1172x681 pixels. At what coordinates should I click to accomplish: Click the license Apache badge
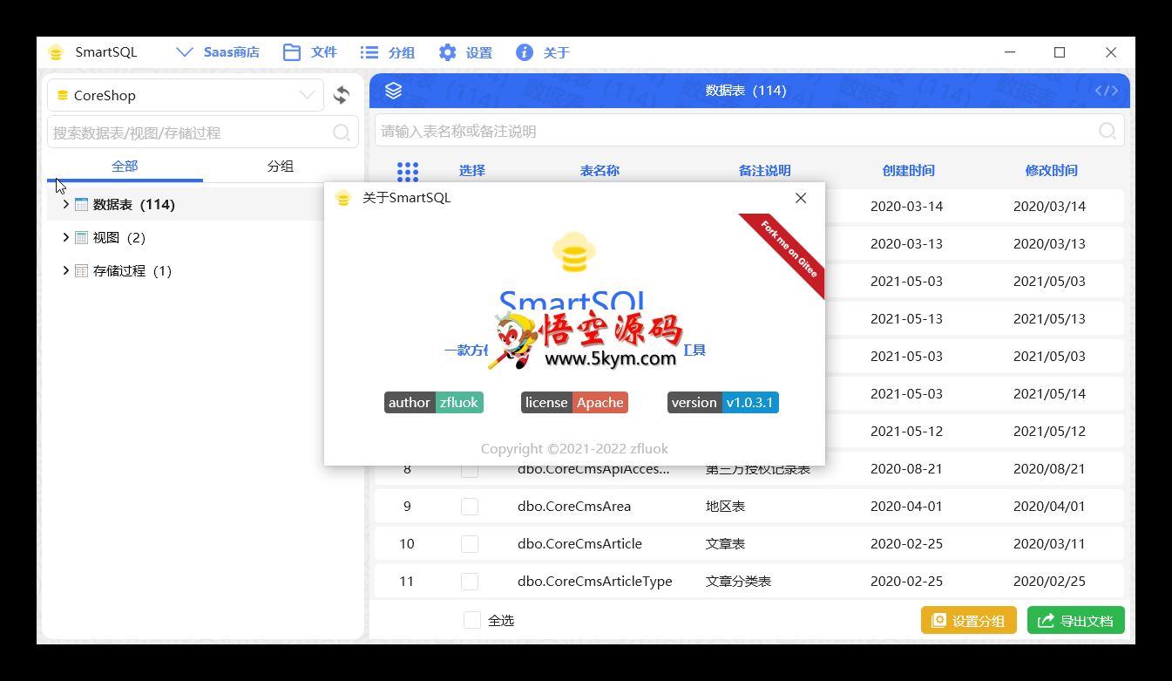tap(574, 402)
